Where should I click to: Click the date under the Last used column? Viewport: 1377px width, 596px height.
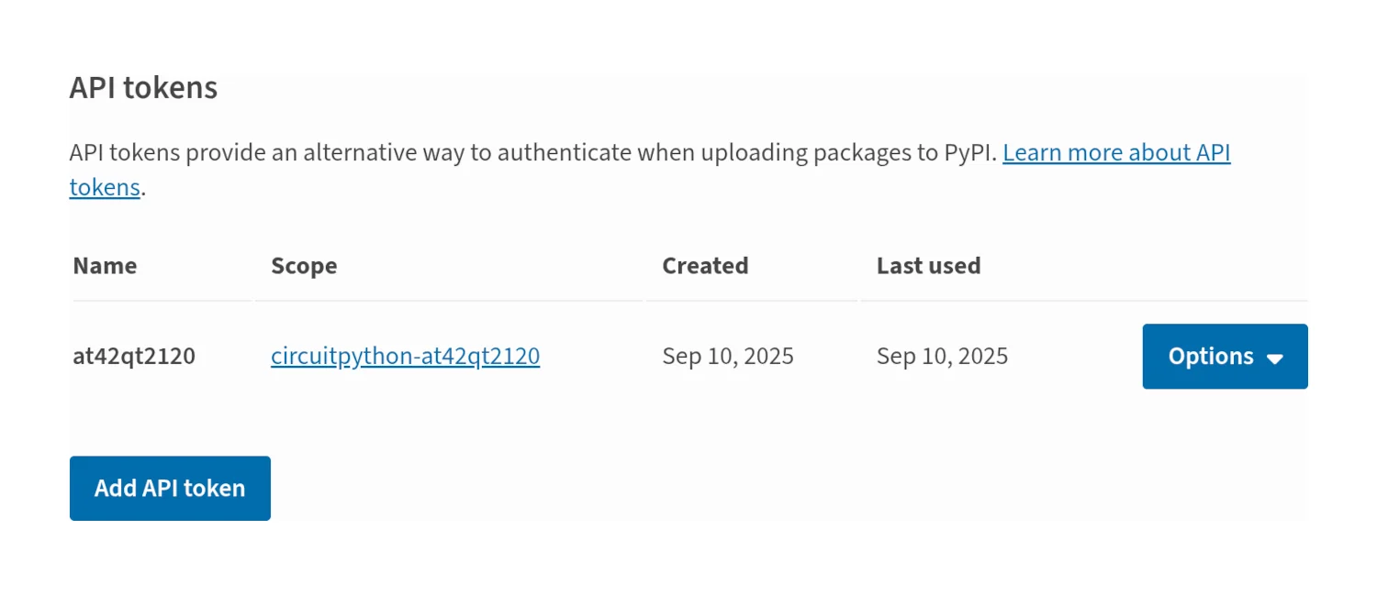click(x=942, y=356)
